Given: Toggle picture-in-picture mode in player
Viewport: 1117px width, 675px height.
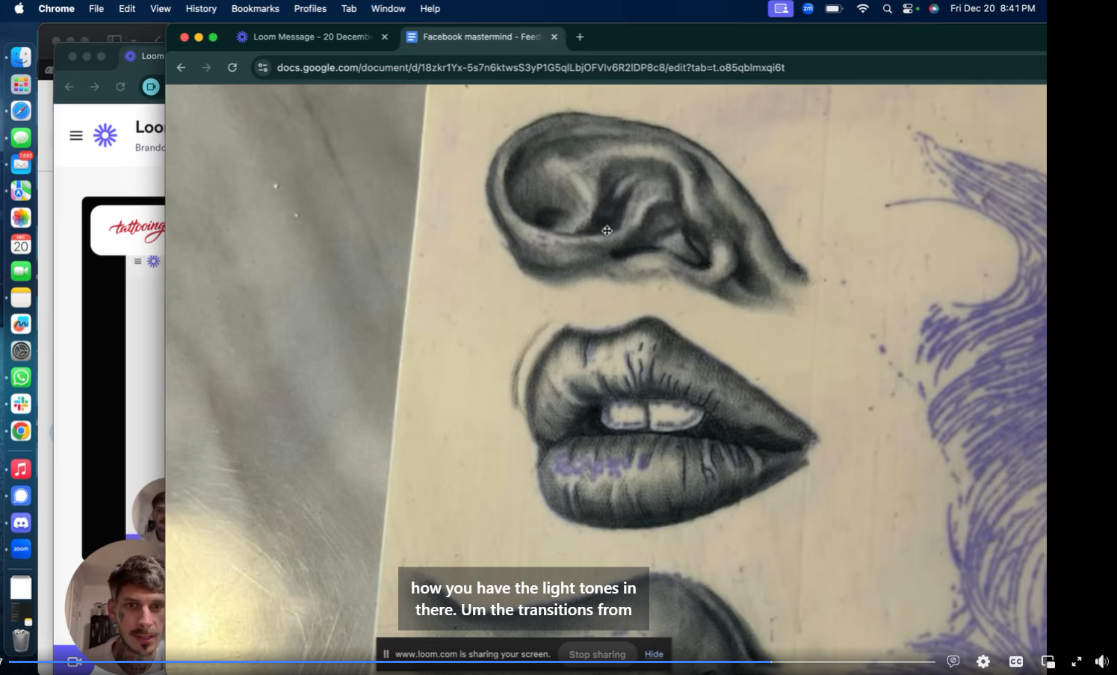Looking at the screenshot, I should pos(1048,662).
